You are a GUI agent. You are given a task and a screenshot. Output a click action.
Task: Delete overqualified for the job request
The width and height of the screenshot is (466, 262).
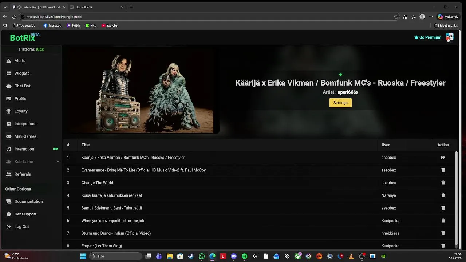pyautogui.click(x=443, y=221)
